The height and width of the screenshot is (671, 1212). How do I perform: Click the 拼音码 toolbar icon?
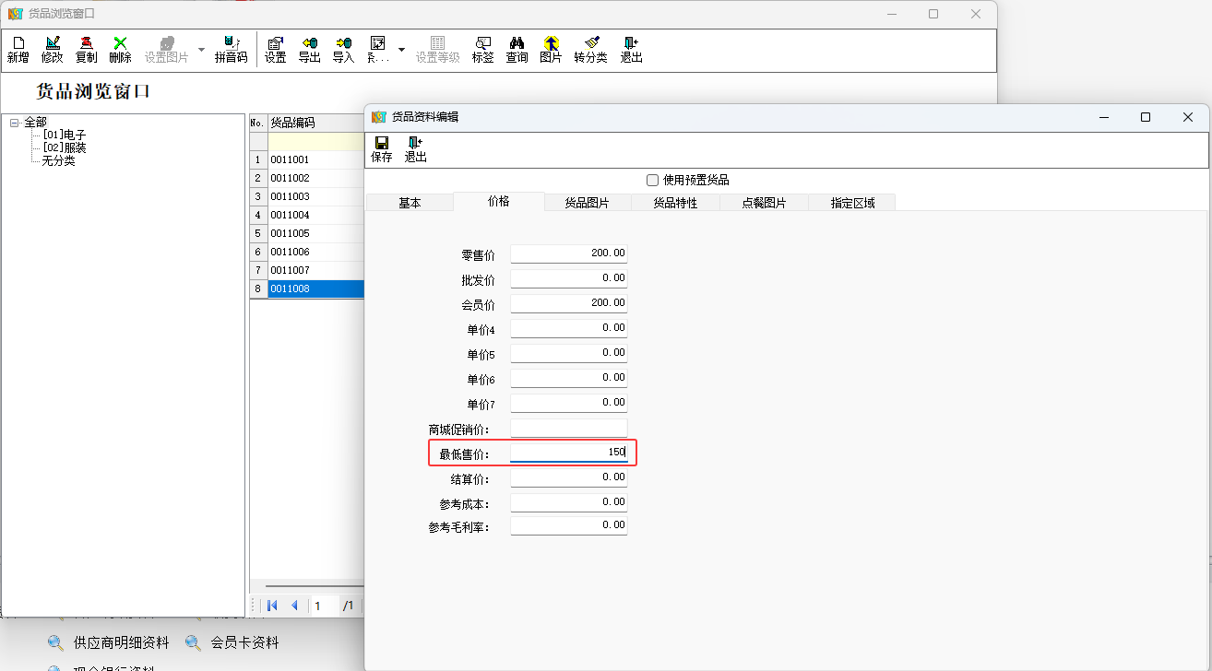point(231,50)
